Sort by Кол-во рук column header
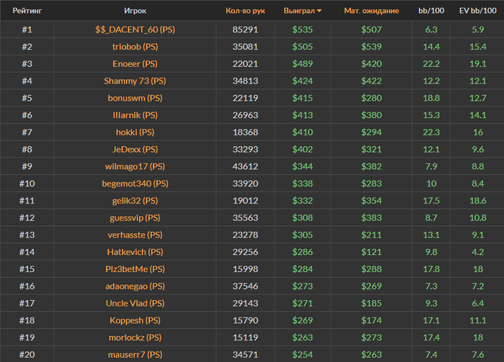 coord(246,12)
